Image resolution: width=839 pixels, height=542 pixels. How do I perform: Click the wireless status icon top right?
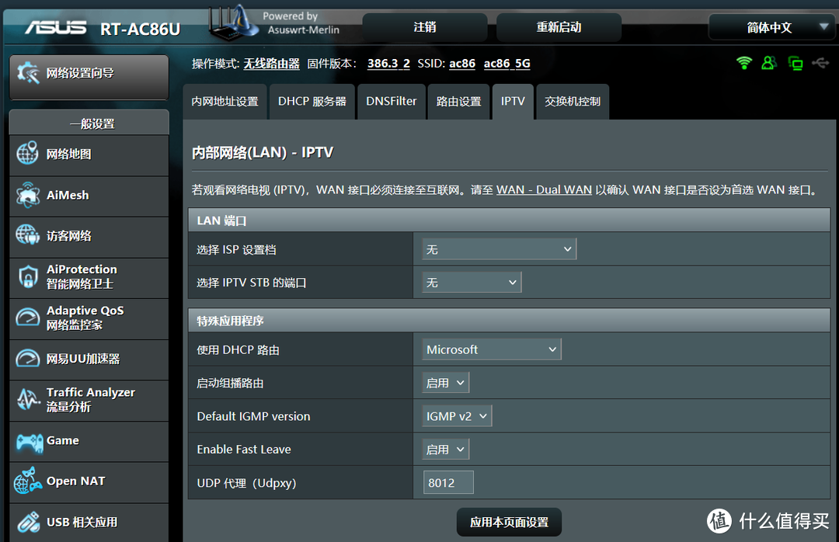[744, 63]
